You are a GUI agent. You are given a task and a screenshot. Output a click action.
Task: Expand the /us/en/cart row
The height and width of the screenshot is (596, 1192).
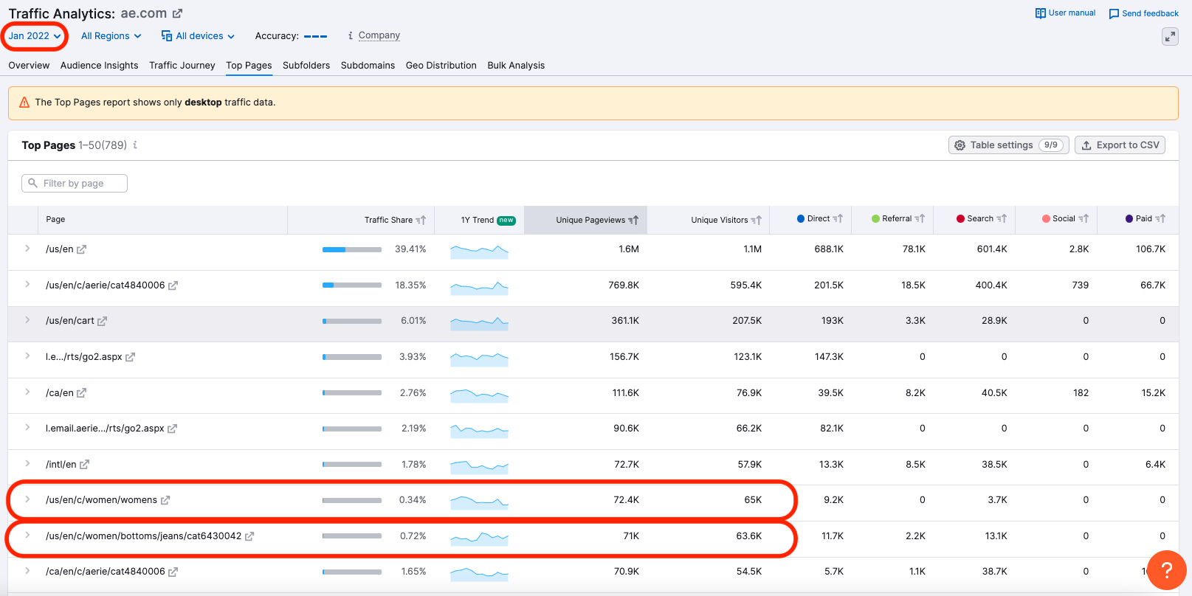27,320
